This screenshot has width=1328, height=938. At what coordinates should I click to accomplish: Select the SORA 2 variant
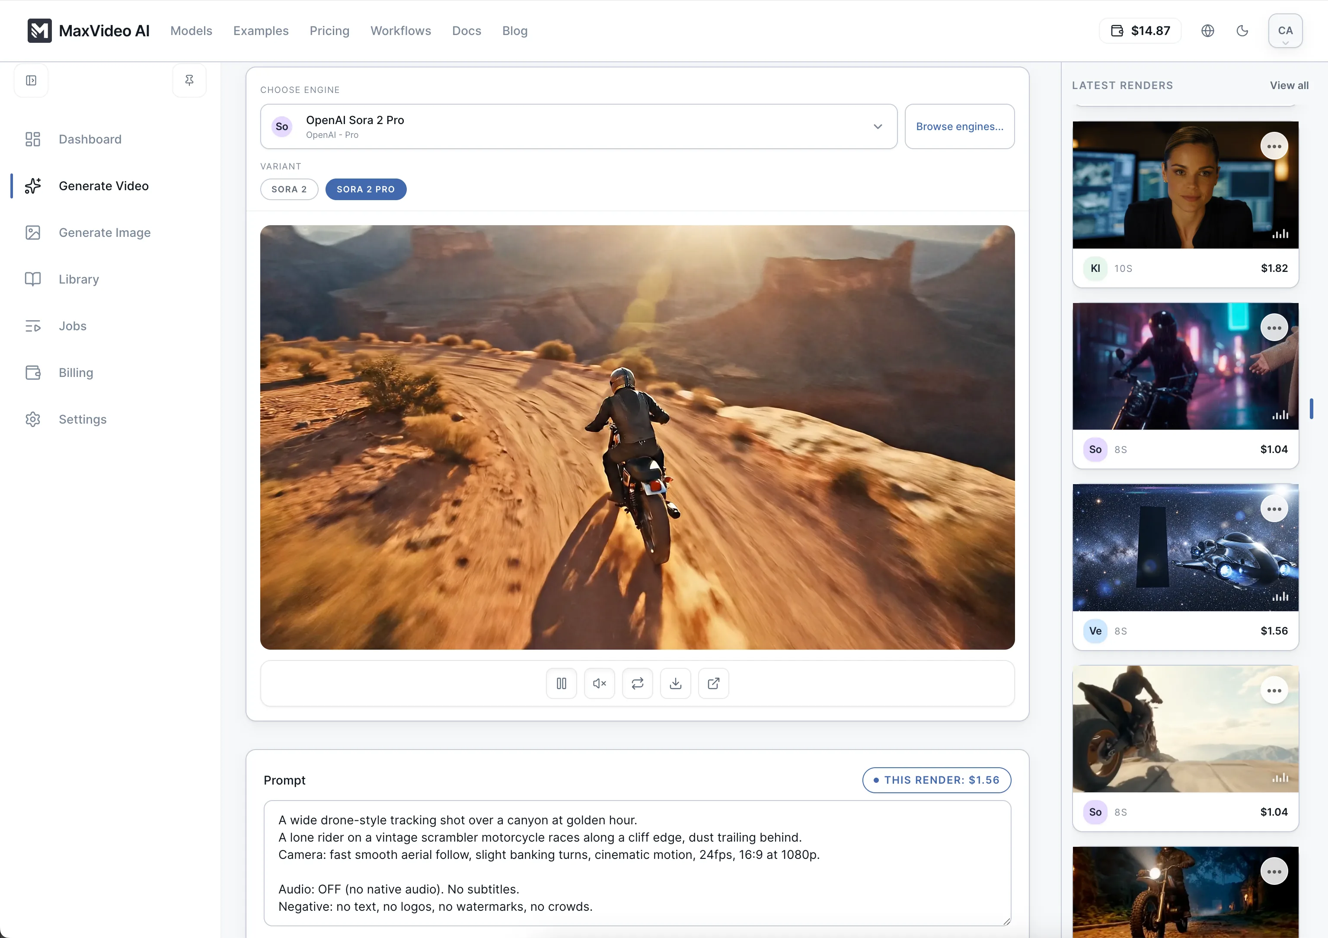tap(289, 189)
